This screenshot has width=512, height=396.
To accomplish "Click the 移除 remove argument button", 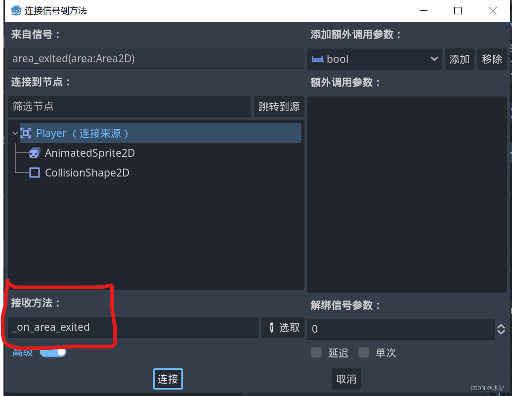I will tap(492, 59).
